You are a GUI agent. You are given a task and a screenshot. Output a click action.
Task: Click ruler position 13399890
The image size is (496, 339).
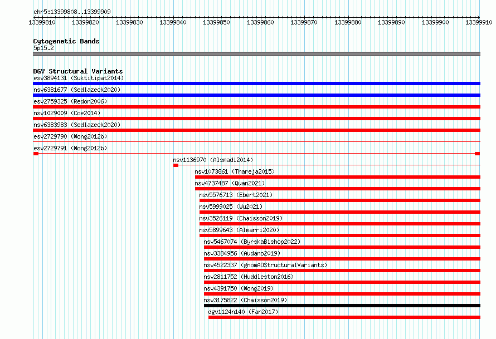(x=392, y=22)
